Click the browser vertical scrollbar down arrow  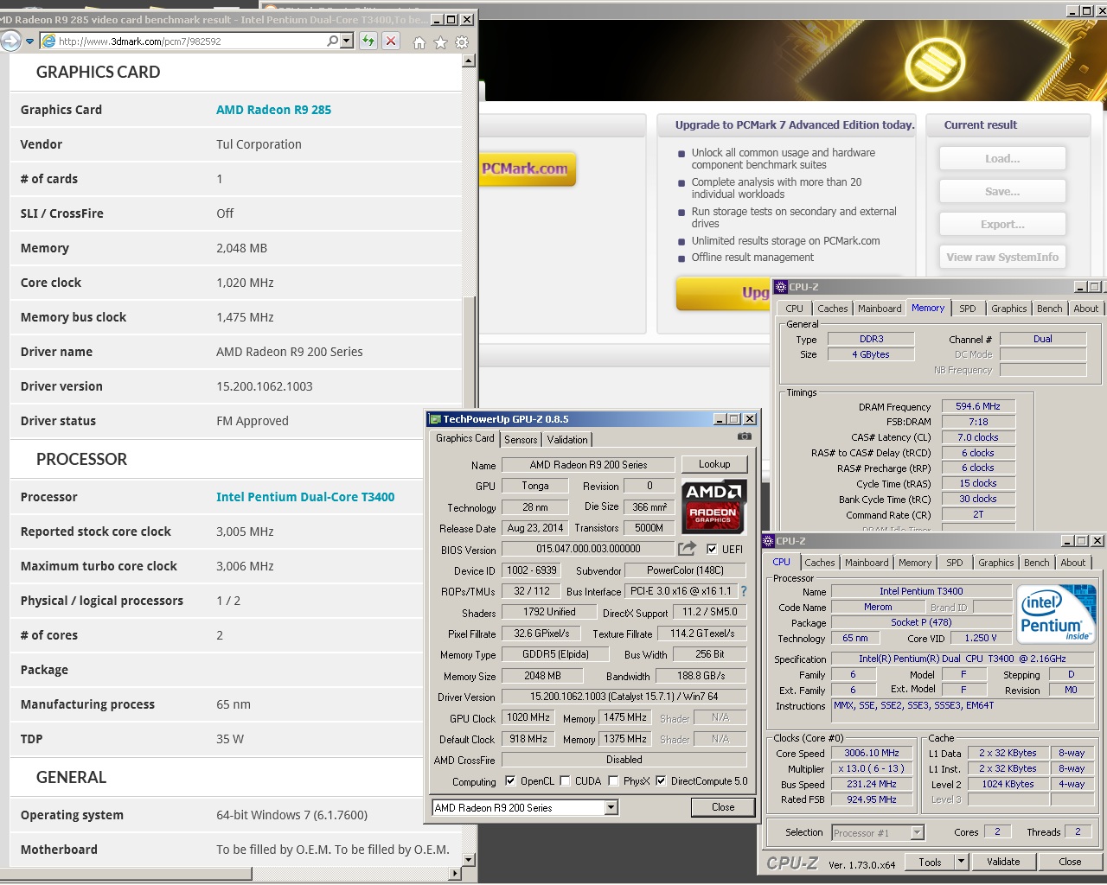coord(469,860)
